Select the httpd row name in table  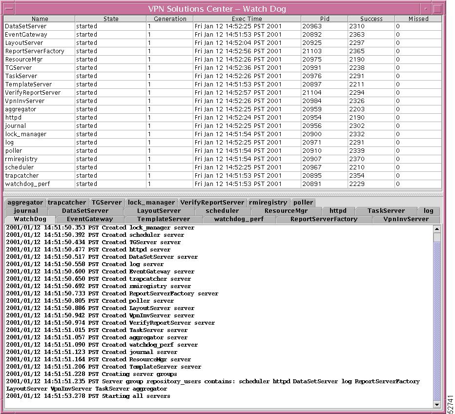(13, 118)
